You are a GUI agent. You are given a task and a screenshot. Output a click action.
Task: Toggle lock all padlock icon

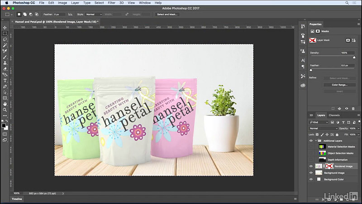337,135
